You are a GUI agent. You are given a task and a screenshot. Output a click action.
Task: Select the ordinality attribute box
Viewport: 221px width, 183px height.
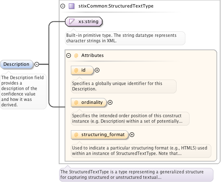(x=88, y=102)
